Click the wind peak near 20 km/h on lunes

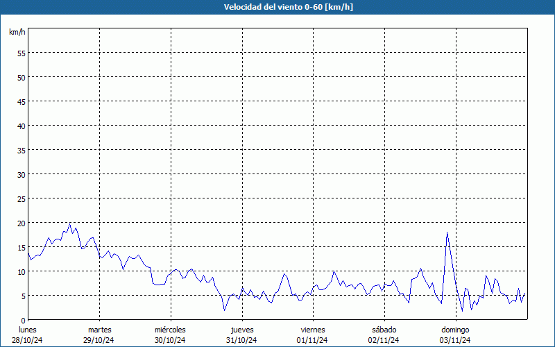(x=70, y=224)
